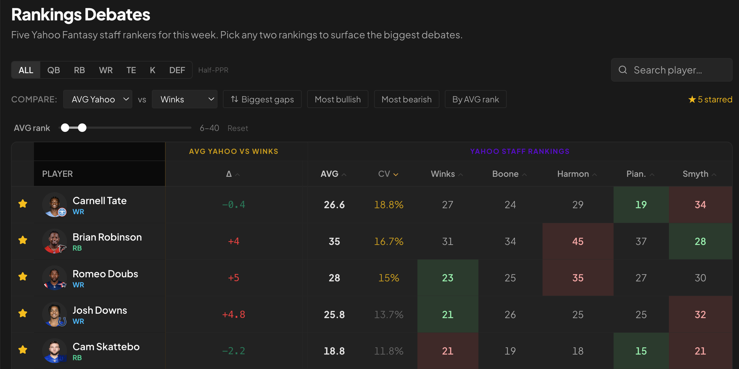Screen dimensions: 739x369
Task: Sort by the AVG column header
Action: [334, 174]
